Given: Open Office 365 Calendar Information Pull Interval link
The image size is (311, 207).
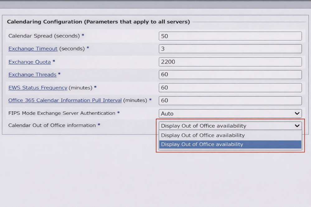Looking at the screenshot, I should point(65,100).
